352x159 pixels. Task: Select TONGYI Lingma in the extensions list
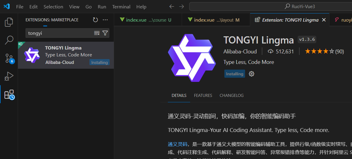coord(66,55)
